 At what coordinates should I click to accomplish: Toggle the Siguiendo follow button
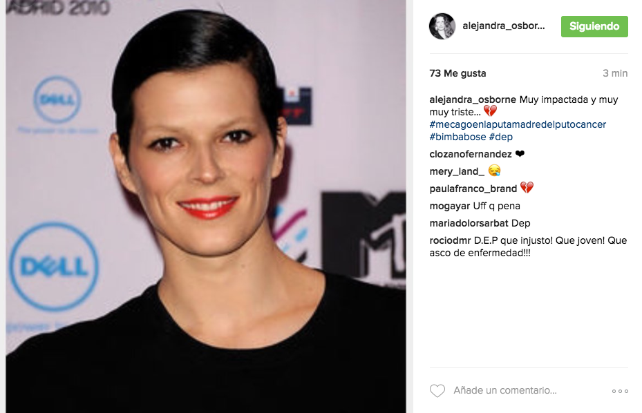[x=594, y=26]
